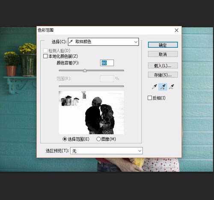
Task: Click the 颜色容差 slider handle
Action: point(85,70)
